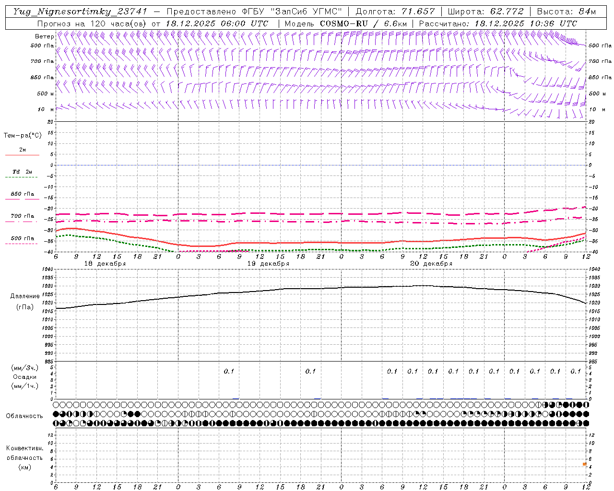Click the (км) unit label

coord(25,467)
